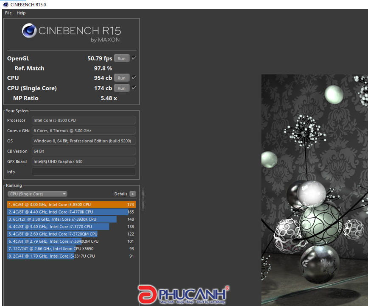Click the Info input field
368x306 pixels.
click(84, 172)
